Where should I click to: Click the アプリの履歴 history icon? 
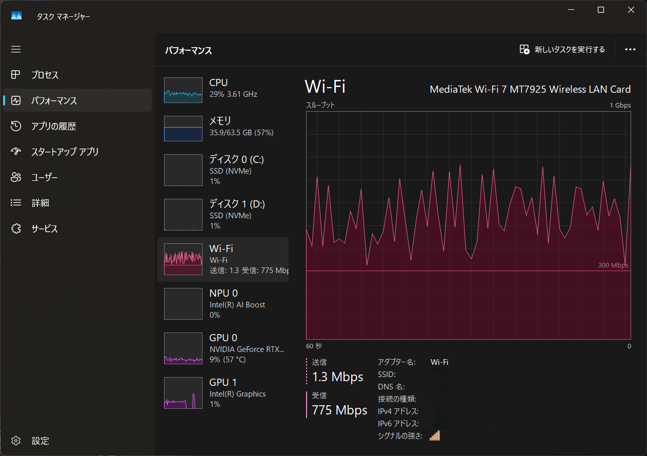16,126
